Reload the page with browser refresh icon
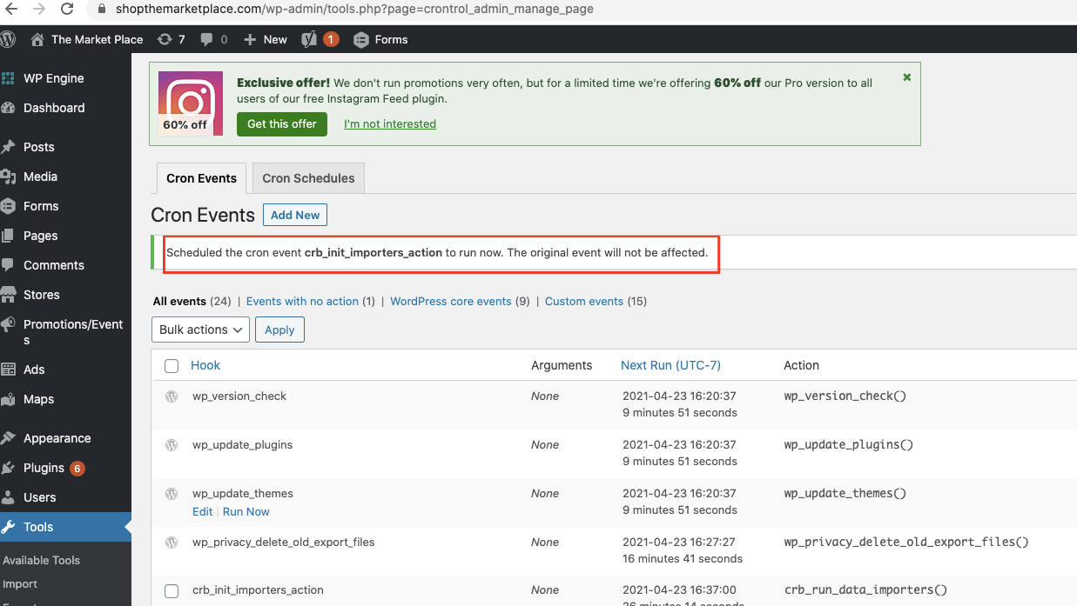 point(67,10)
